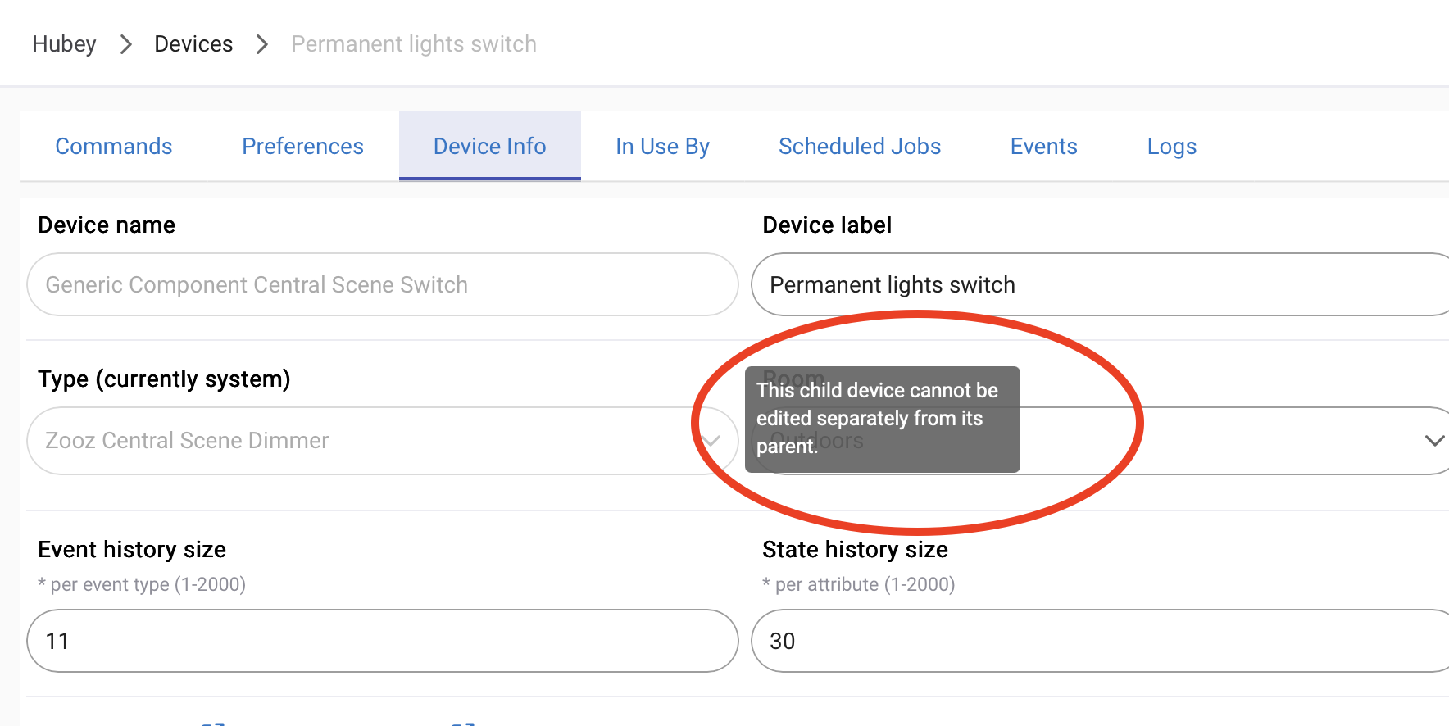Switch to the Events tab
The height and width of the screenshot is (726, 1449).
[x=1043, y=147]
